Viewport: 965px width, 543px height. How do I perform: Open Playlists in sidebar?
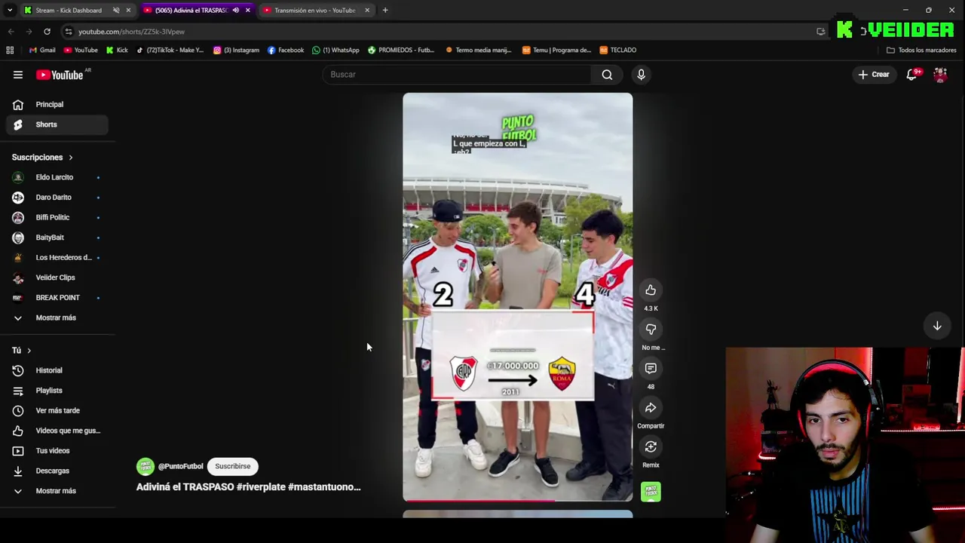pyautogui.click(x=57, y=391)
